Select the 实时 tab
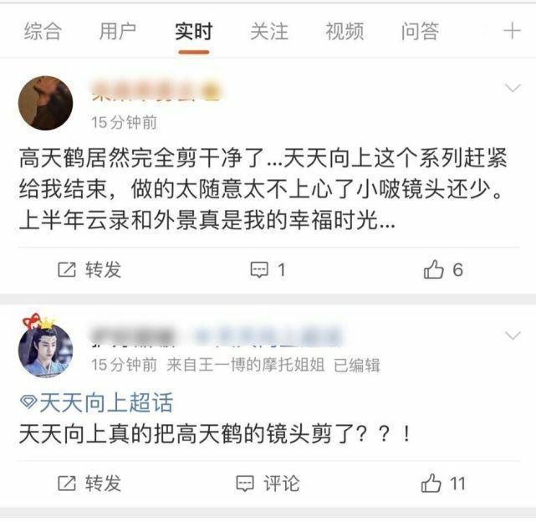This screenshot has width=536, height=522. click(193, 31)
